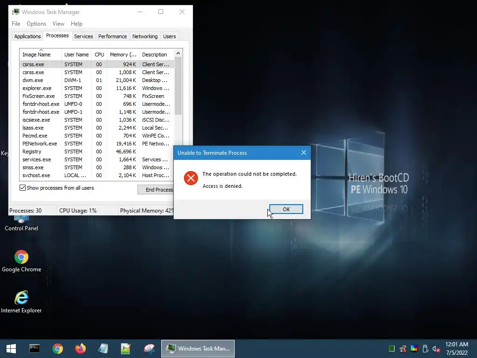The width and height of the screenshot is (477, 358).
Task: Toggle Show processes from all users checkbox
Action: click(22, 188)
